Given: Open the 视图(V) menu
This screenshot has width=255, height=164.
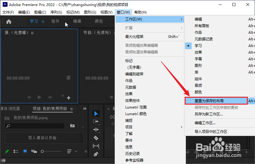Looking at the screenshot, I should click(106, 12).
